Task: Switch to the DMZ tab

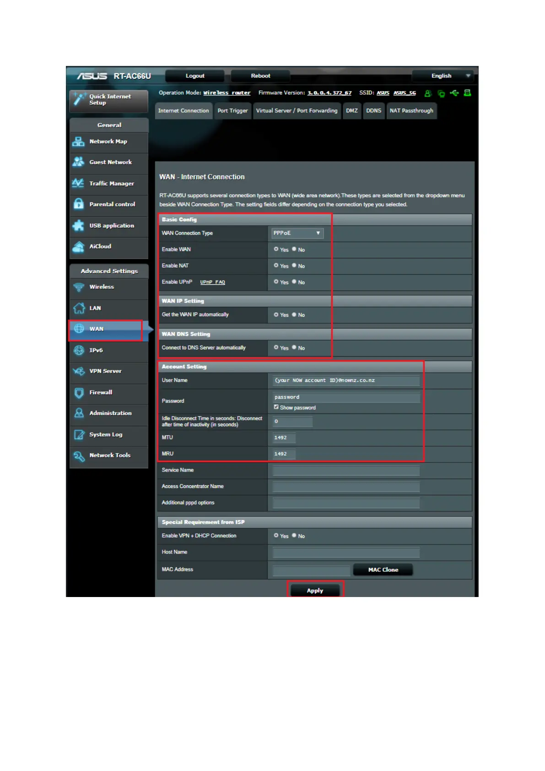Action: pos(352,111)
